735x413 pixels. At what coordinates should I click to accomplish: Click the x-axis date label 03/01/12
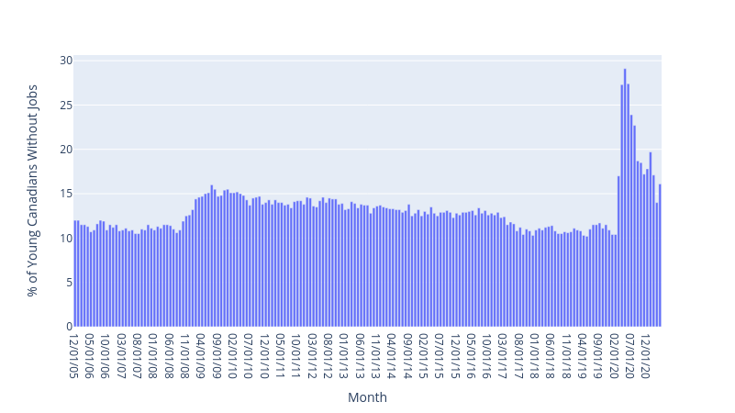click(313, 356)
